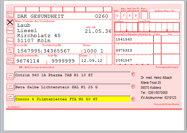Click the stamp address Maria-Trost 25
This screenshot has width=187, height=133.
[x=151, y=83]
